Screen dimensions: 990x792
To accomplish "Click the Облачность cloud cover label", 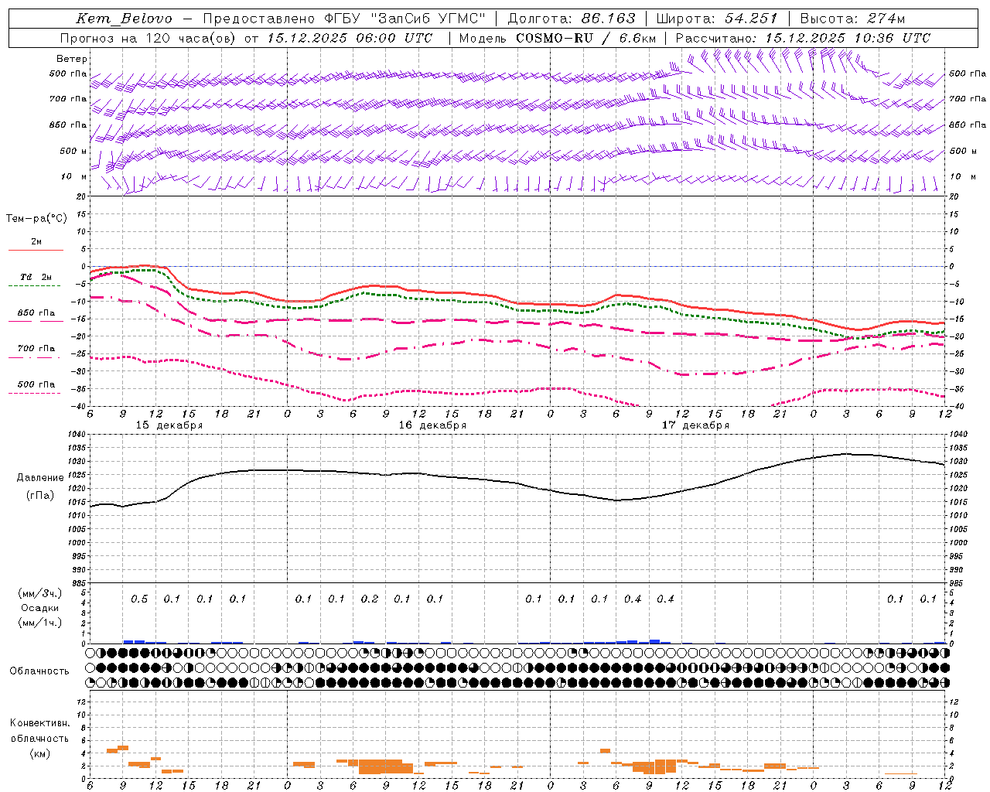I will [x=39, y=671].
